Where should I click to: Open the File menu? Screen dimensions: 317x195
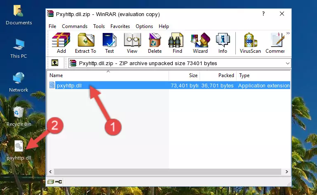[52, 26]
